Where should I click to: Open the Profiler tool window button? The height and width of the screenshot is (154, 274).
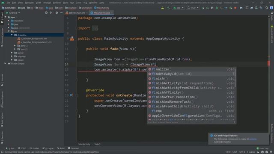[34, 148]
